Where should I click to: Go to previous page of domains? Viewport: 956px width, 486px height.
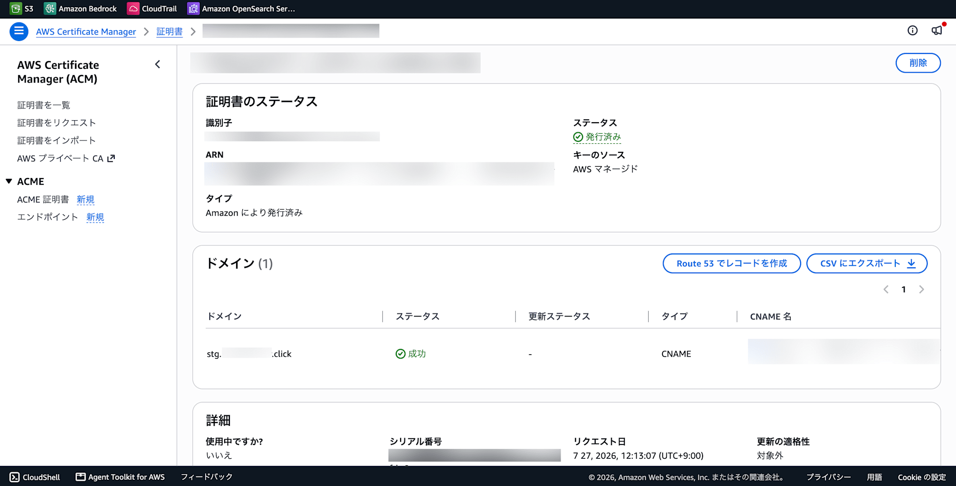click(x=886, y=289)
